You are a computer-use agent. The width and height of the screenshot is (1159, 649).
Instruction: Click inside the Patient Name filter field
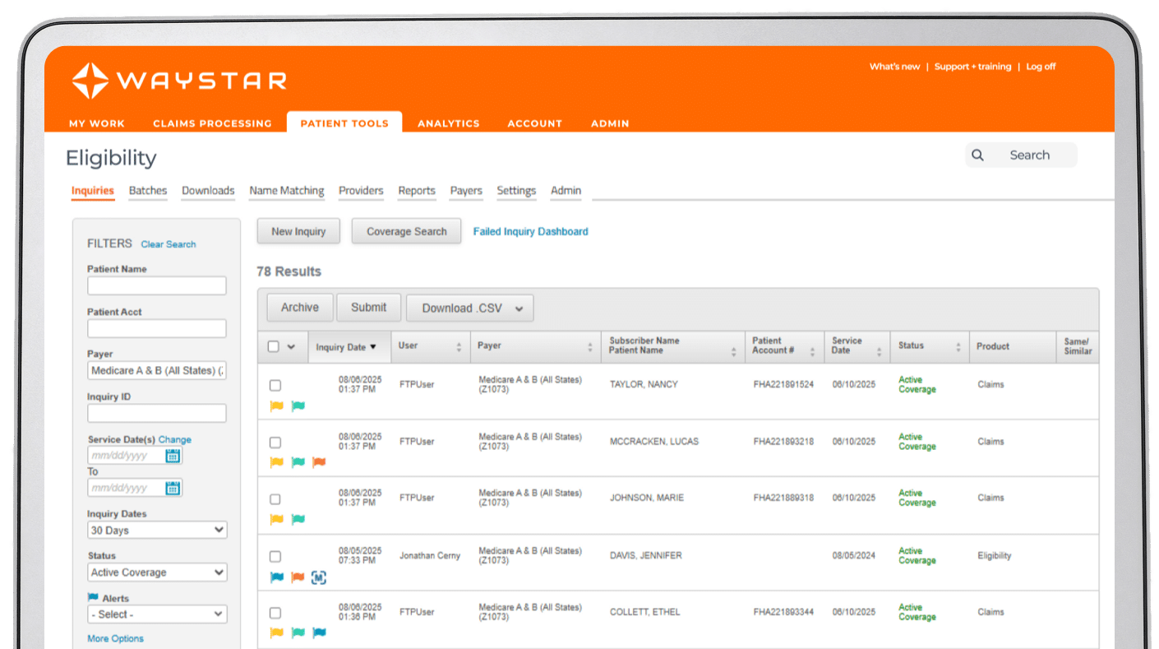(156, 285)
